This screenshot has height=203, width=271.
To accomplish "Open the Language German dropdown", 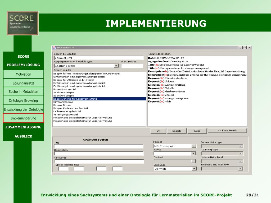I will click(175, 169).
